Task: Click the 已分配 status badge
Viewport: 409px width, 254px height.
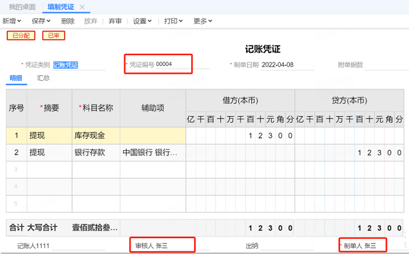Action: 21,36
